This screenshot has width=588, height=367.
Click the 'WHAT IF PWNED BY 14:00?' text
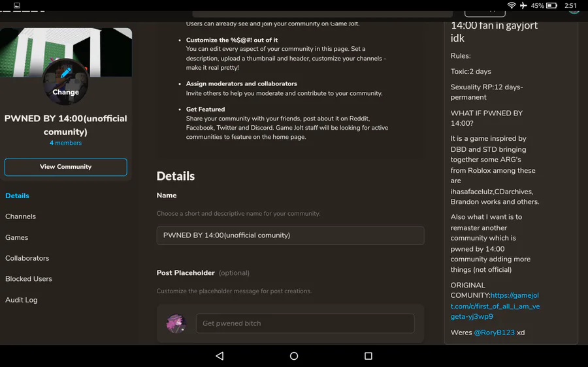point(486,118)
